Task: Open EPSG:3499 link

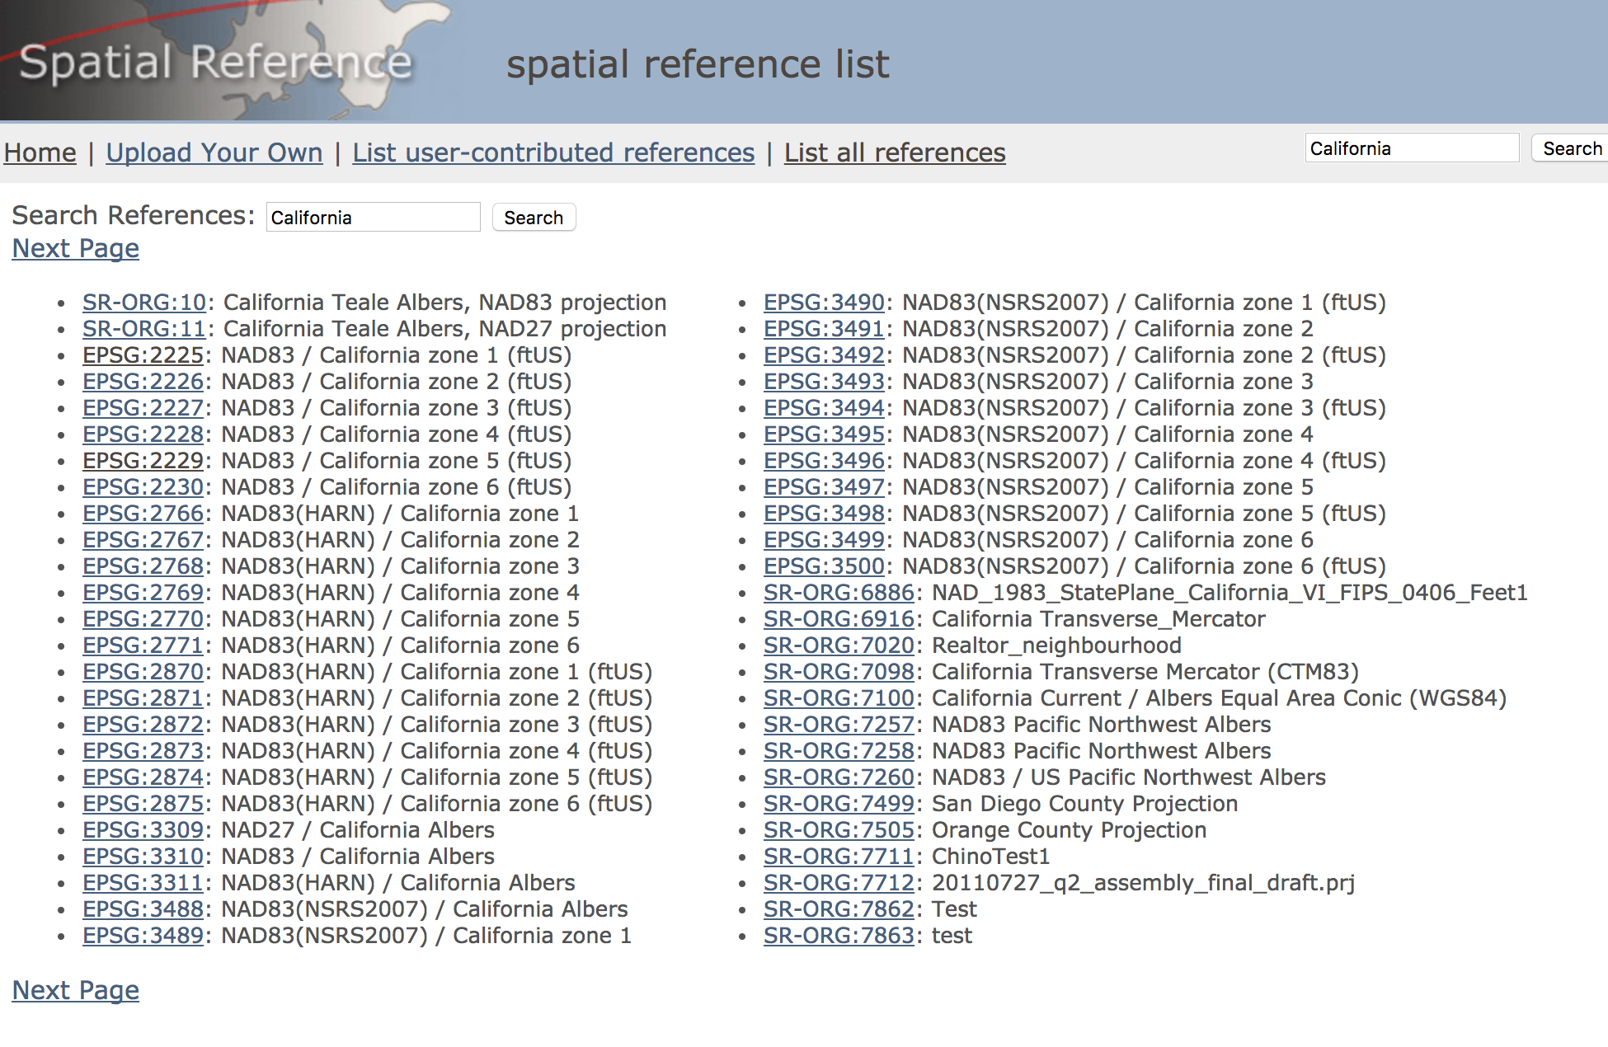Action: pos(825,540)
